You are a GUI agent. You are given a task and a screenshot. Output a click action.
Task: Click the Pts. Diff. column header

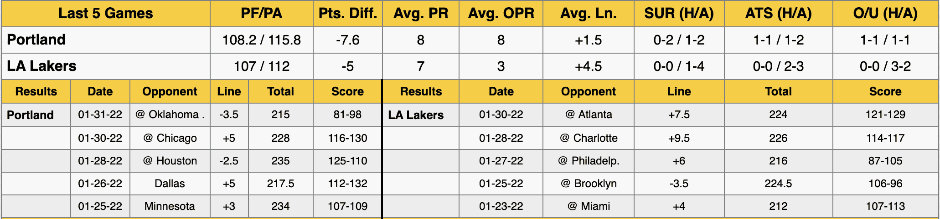pos(347,14)
